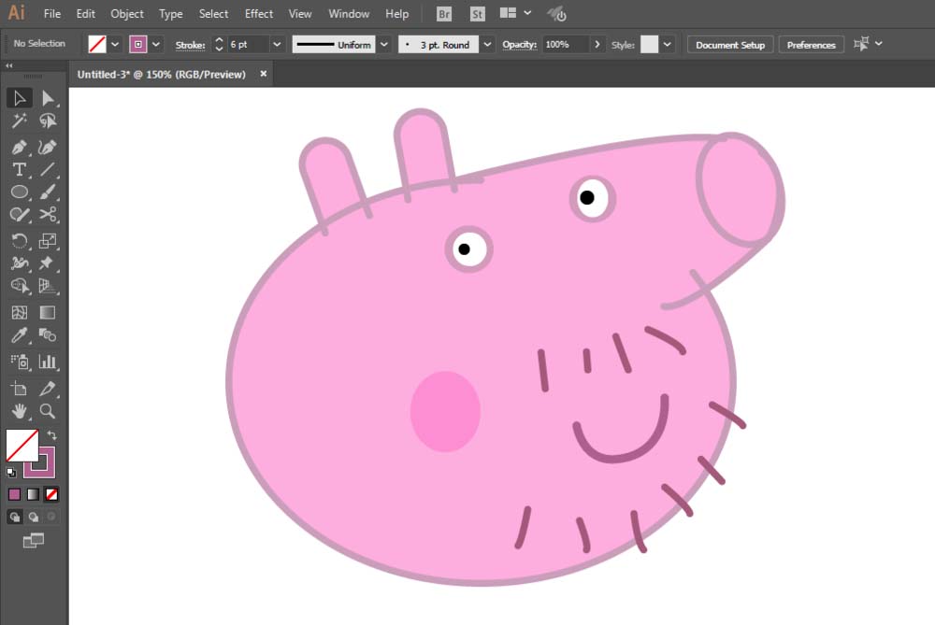The height and width of the screenshot is (625, 935).
Task: Select the Artboard tool
Action: (19, 389)
